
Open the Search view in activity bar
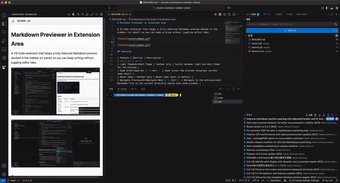coord(4,33)
